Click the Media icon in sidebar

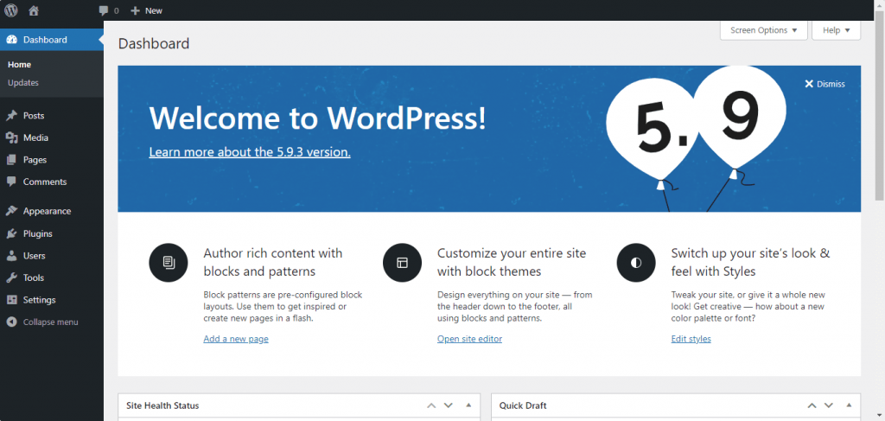(x=11, y=137)
